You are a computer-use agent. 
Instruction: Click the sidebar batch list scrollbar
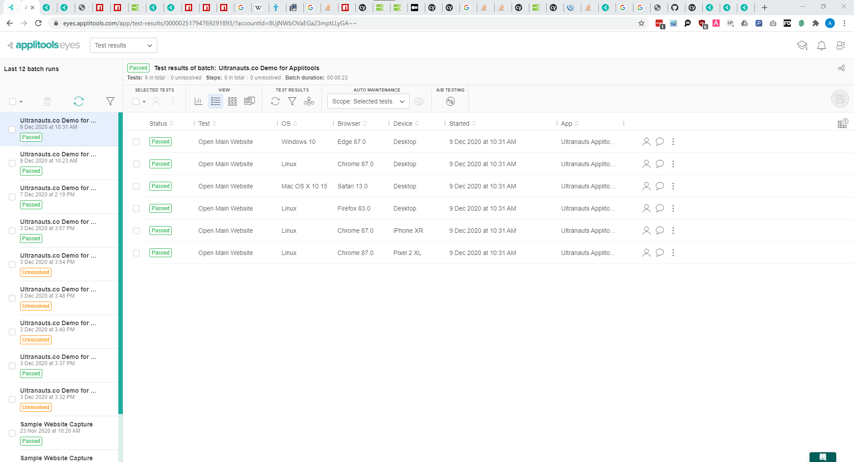tap(121, 263)
